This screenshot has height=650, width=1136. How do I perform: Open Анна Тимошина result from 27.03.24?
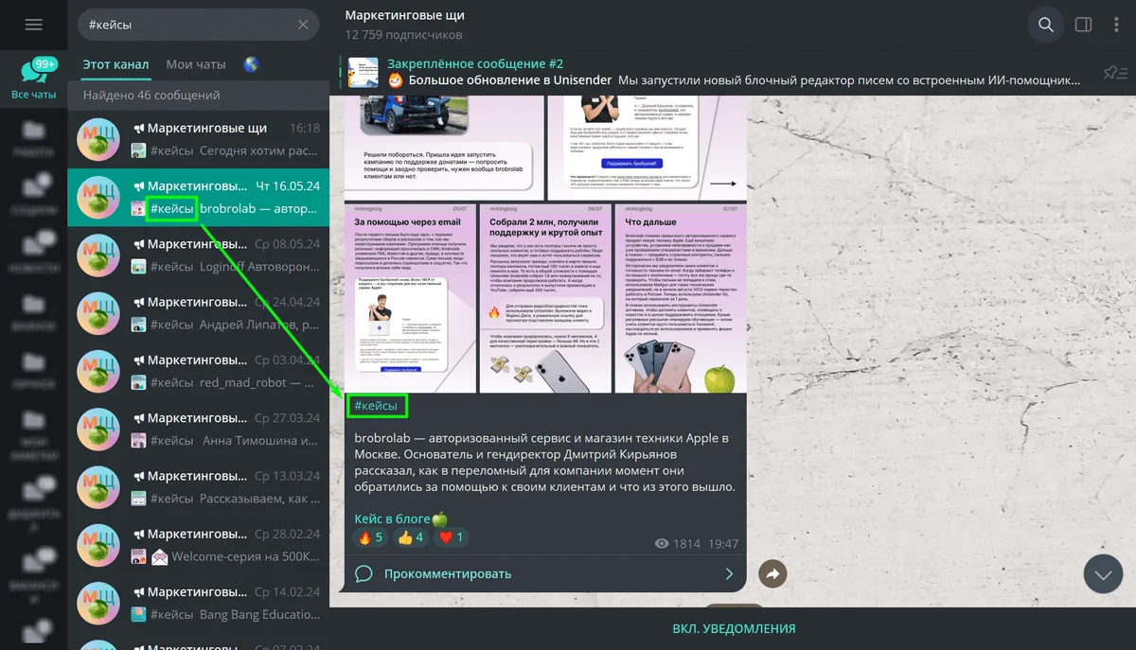coord(198,431)
